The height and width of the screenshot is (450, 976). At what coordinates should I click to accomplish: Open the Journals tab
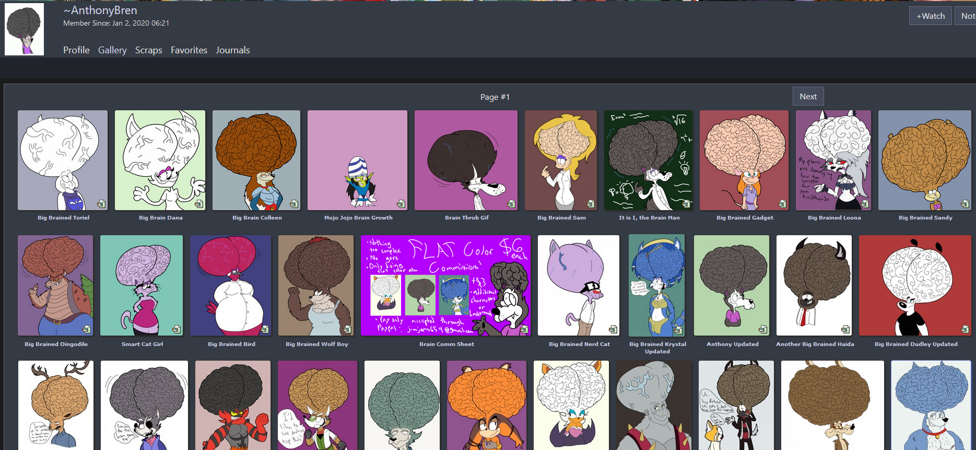233,50
